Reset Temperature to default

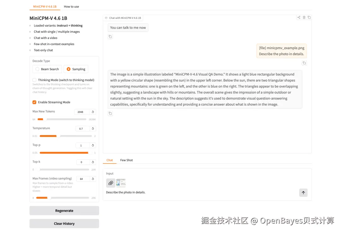[x=93, y=128]
